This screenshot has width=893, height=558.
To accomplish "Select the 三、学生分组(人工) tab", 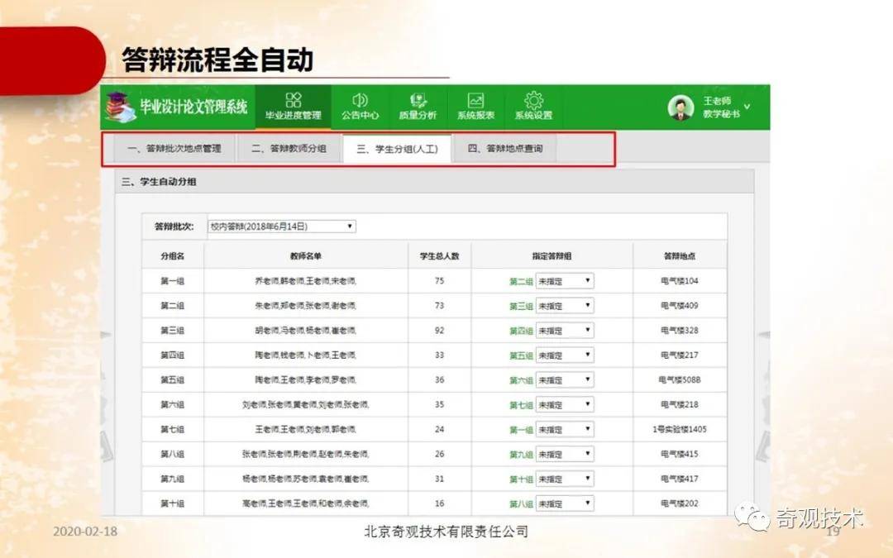I will [396, 150].
